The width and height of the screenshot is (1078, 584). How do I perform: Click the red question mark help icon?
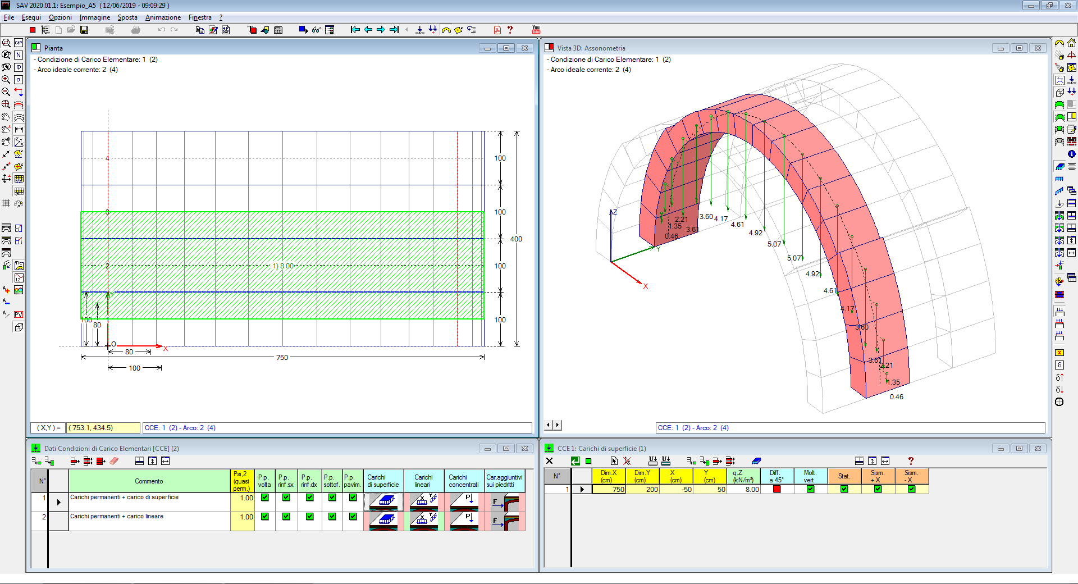click(x=510, y=30)
